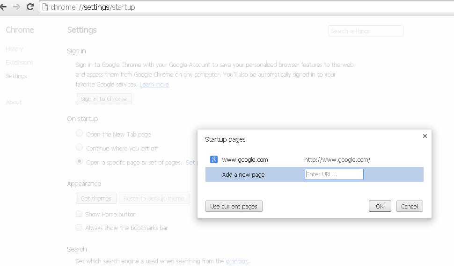This screenshot has height=266, width=454.
Task: Select the Continue where you left off radio
Action: [80, 147]
